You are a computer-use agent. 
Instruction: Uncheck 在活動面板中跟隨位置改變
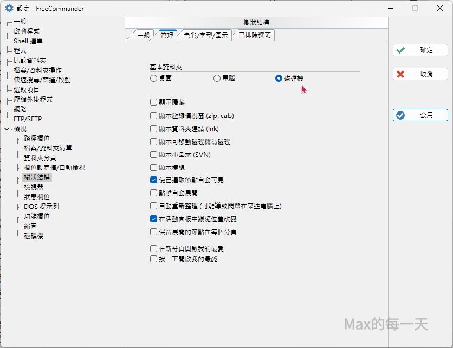[x=154, y=219]
